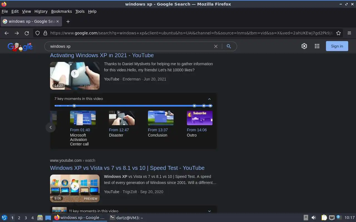Open the Disaster key moment thumbnail
This screenshot has height=222, width=356.
tap(122, 118)
